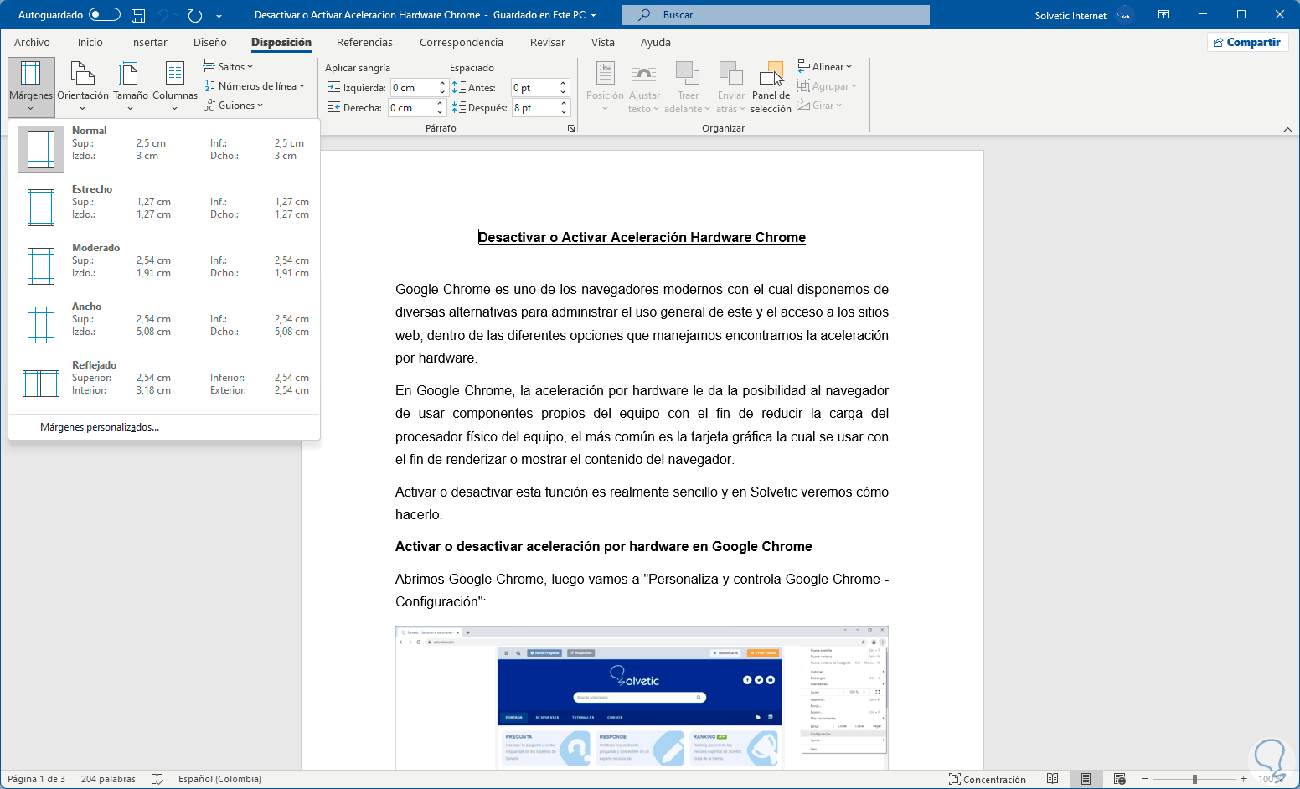Decrease Derecha indent with the down arrow
This screenshot has width=1300, height=789.
[x=440, y=112]
